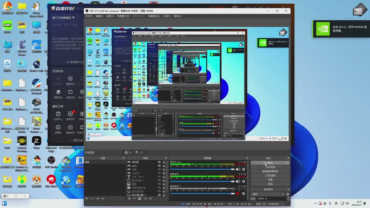Image resolution: width=370 pixels, height=208 pixels.
Task: Pop out the 混音器 dock panel
Action: pos(247,158)
